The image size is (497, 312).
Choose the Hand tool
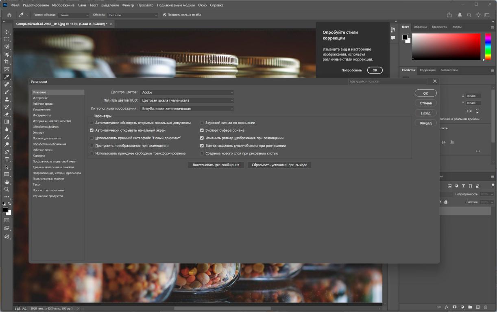coord(7,182)
